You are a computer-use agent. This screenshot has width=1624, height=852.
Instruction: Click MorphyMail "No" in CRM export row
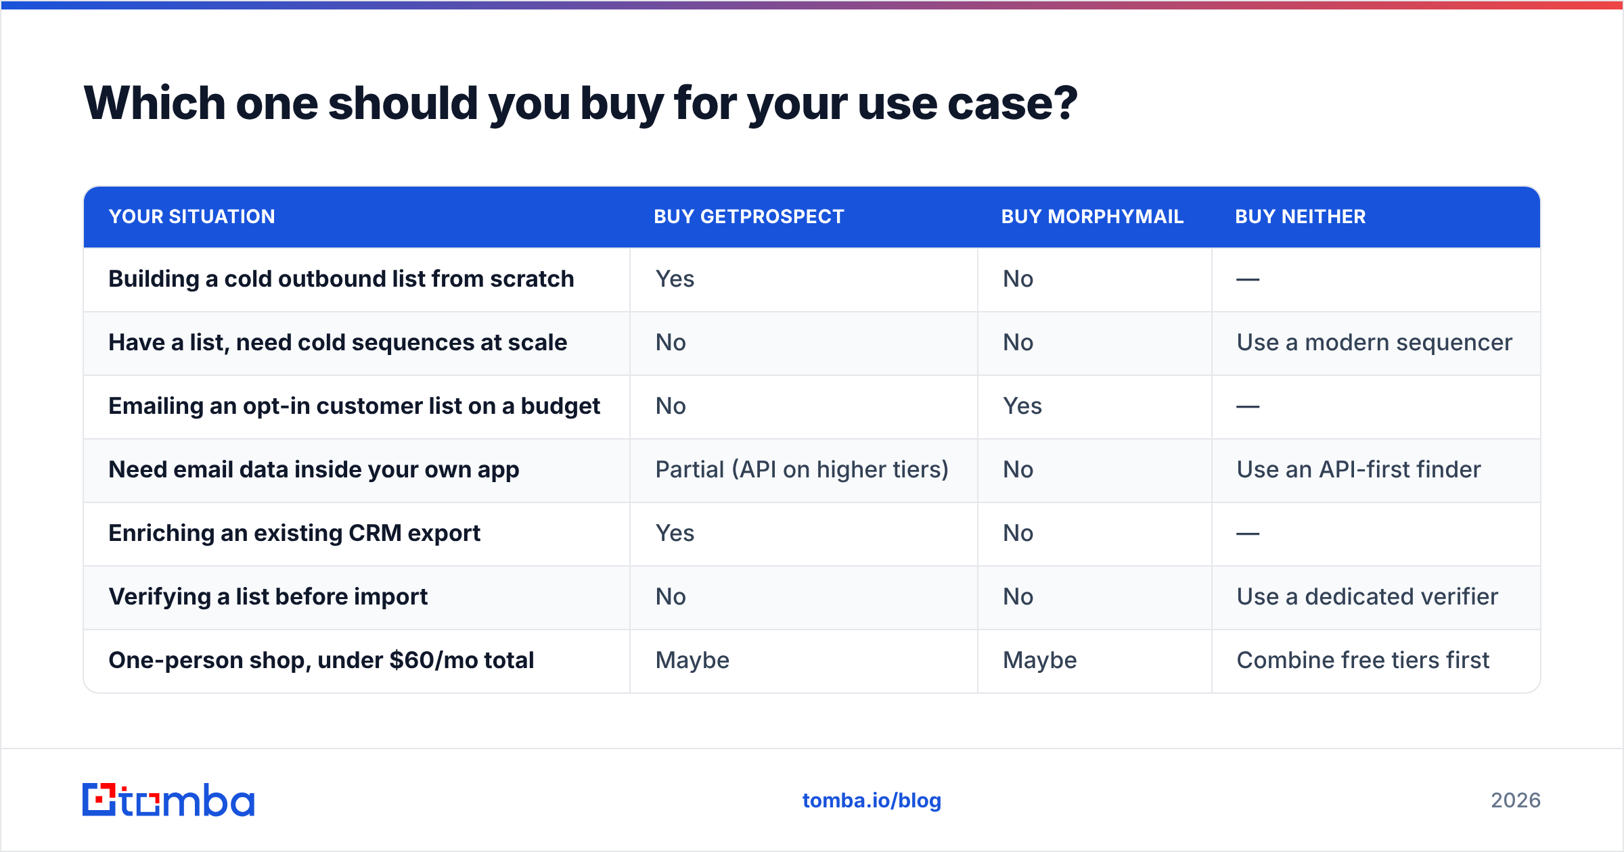click(x=1018, y=533)
